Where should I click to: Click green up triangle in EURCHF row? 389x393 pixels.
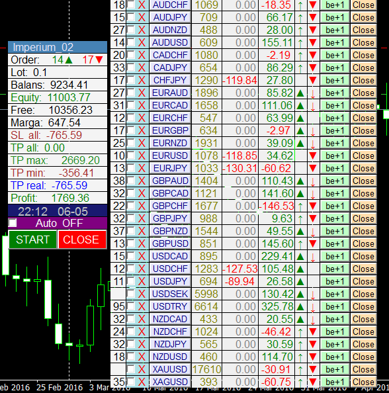(300, 118)
